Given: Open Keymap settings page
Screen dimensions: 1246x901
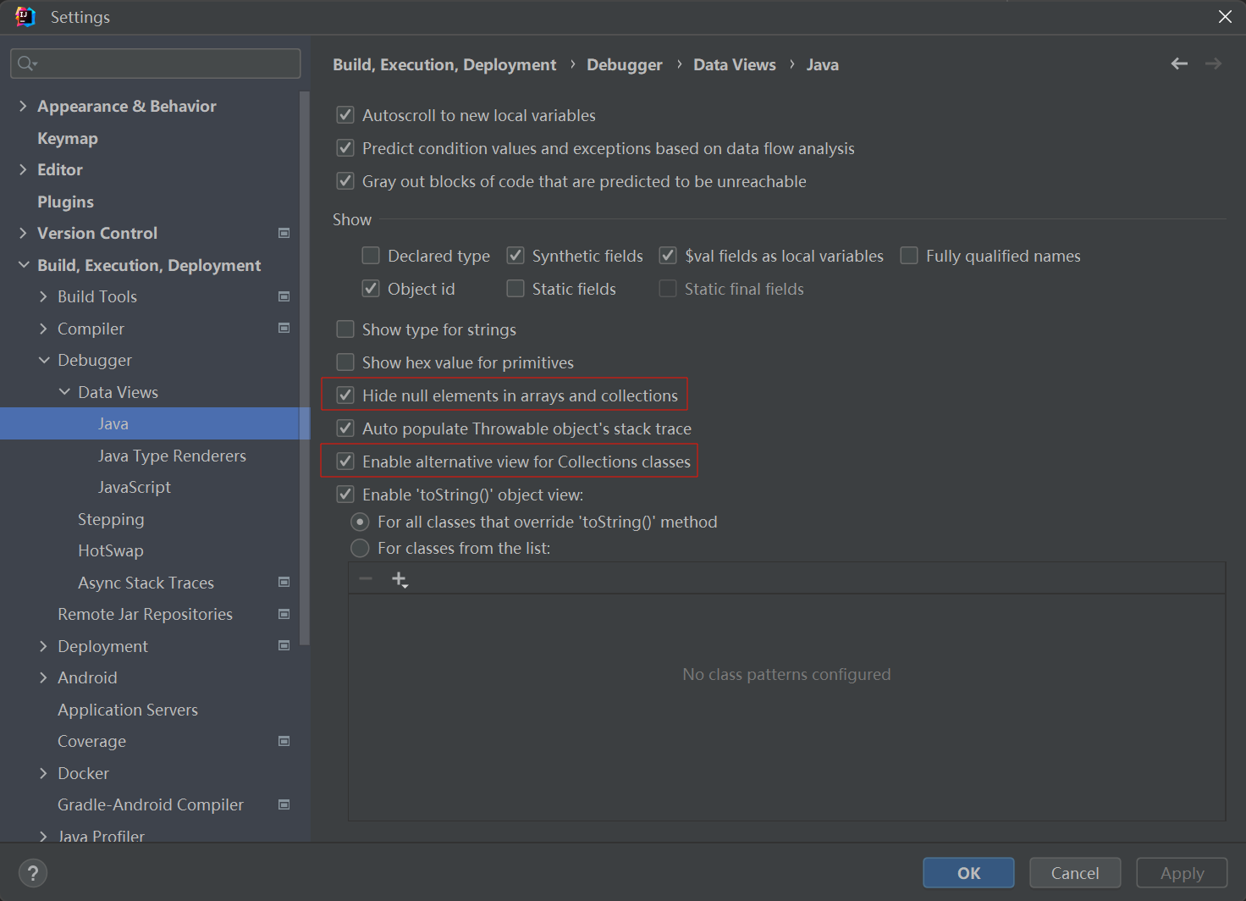Looking at the screenshot, I should click(x=68, y=138).
